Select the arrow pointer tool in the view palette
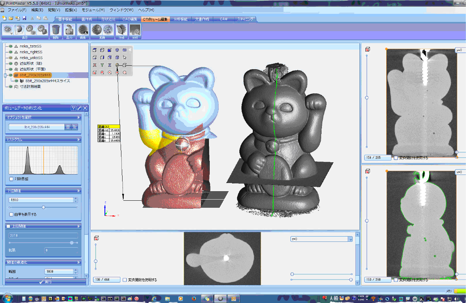Image resolution: width=466 pixels, height=303 pixels. [x=124, y=58]
